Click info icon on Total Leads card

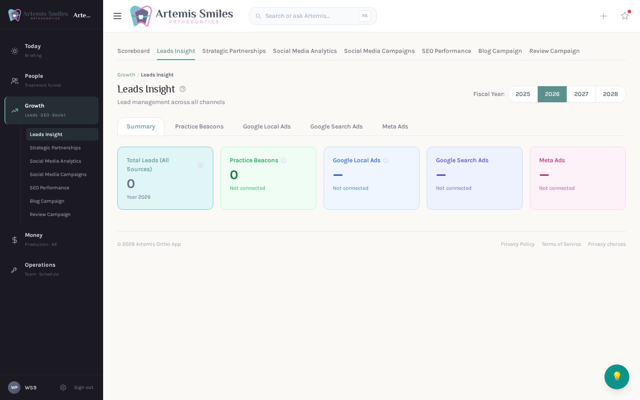pyautogui.click(x=200, y=165)
